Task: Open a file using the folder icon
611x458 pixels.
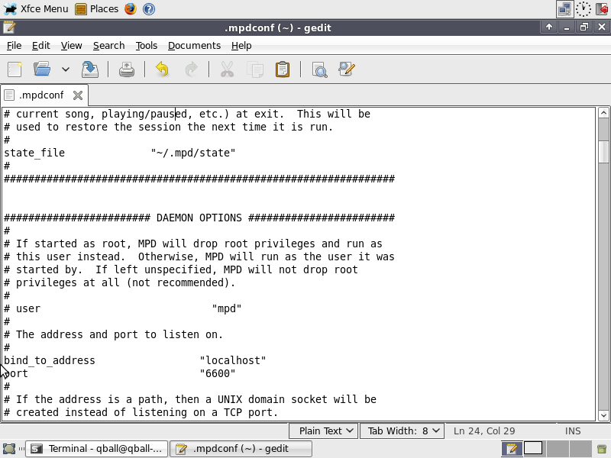Action: [x=42, y=69]
